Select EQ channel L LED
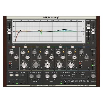 coord(13,83)
